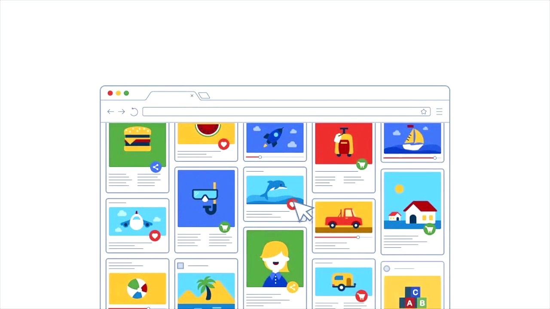
Task: Open a new tab button
Action: (204, 96)
